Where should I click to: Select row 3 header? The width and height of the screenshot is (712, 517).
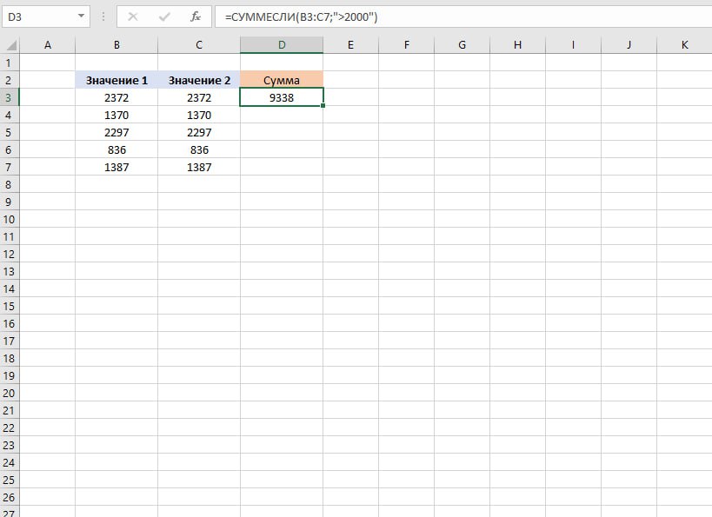point(10,97)
